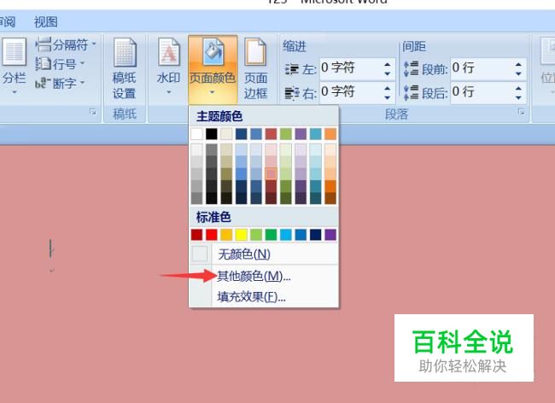The height and width of the screenshot is (403, 555).
Task: Click the spacing before (段前) icon
Action: click(x=411, y=68)
